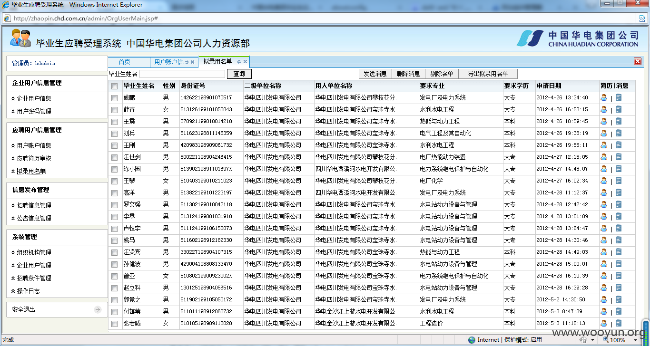Screen dimensions: 650x346
Task: Open resume icon for 姚鹏
Action: [604, 97]
